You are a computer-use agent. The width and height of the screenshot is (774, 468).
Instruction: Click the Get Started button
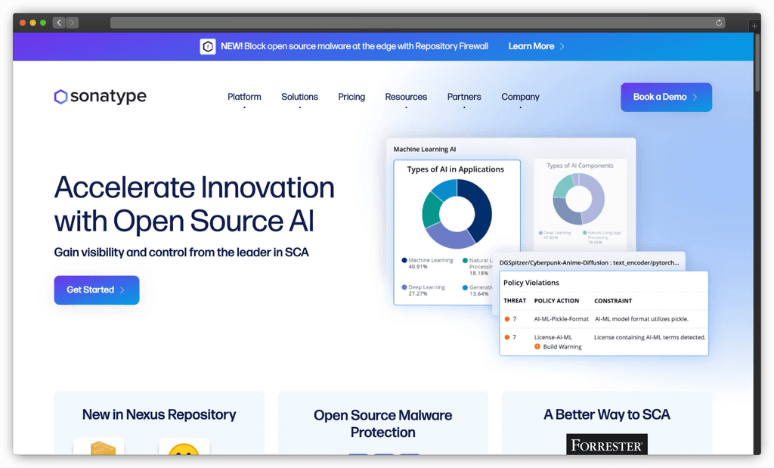[x=96, y=290]
